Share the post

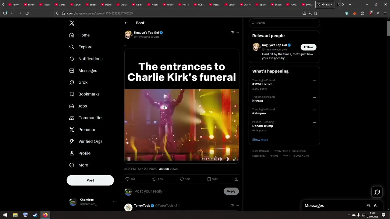(236, 179)
